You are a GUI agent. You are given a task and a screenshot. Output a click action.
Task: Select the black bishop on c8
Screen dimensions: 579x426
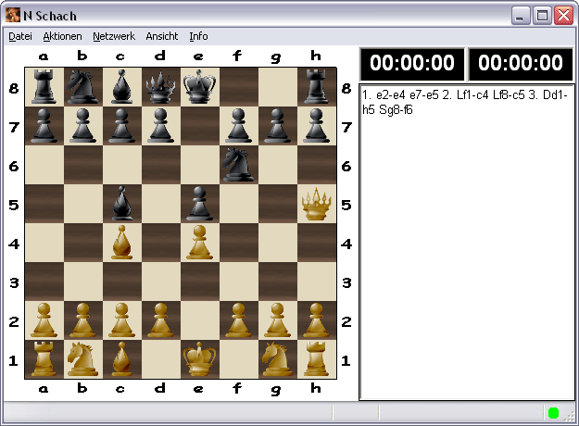click(122, 87)
